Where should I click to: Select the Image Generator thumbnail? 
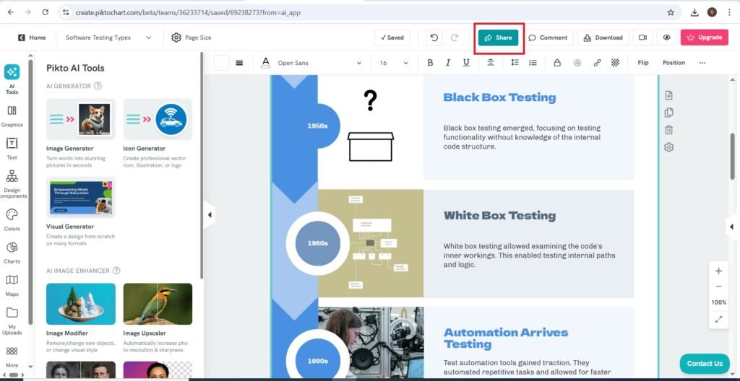(80, 120)
